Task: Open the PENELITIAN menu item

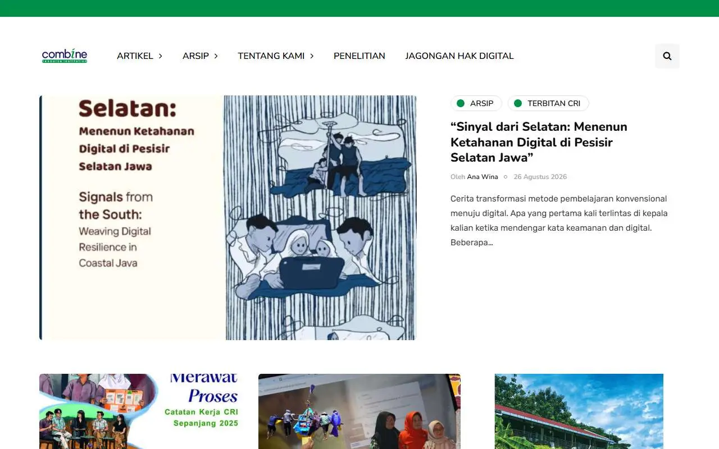Action: point(359,56)
